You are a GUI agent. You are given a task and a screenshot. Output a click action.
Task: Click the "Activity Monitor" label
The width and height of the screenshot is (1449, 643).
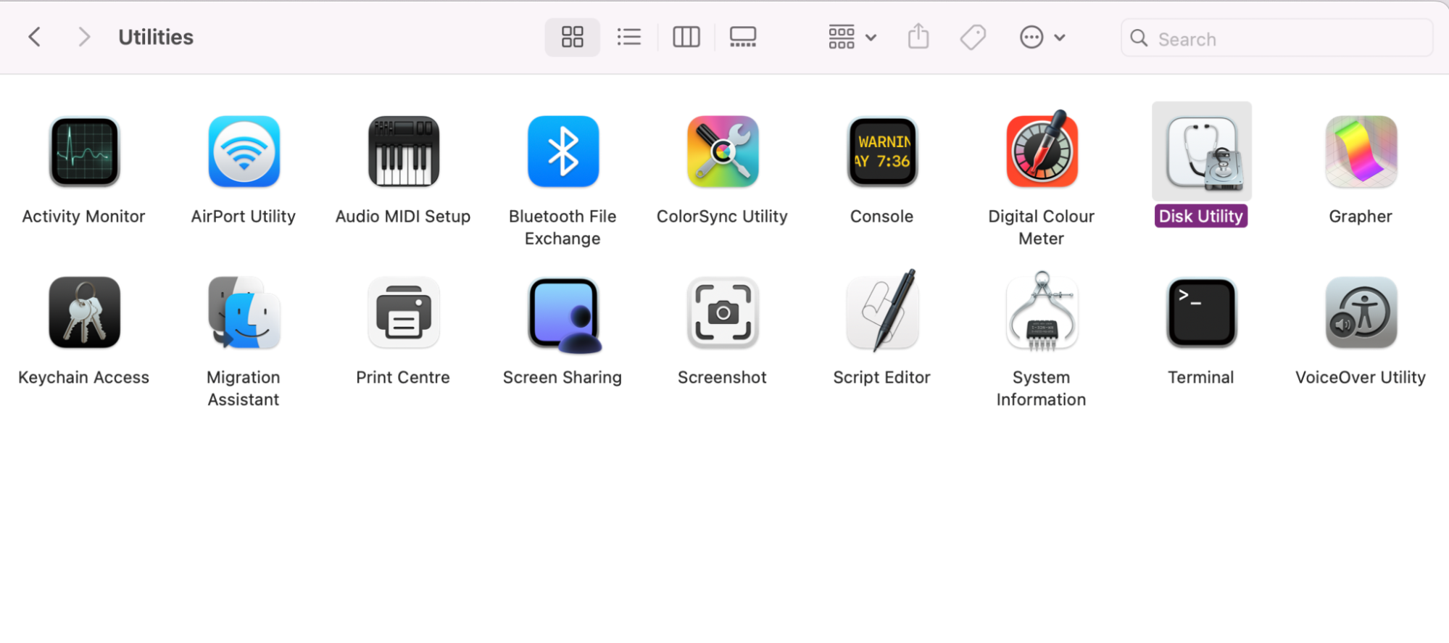[83, 216]
